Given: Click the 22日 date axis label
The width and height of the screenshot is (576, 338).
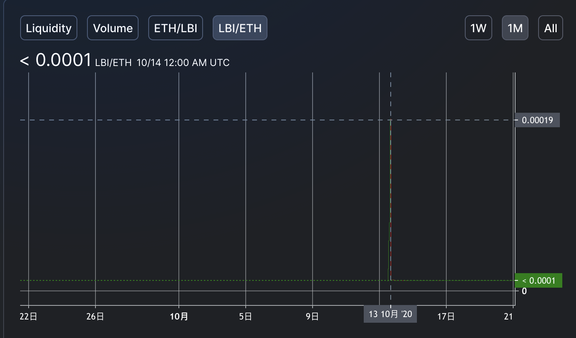Looking at the screenshot, I should pos(29,317).
